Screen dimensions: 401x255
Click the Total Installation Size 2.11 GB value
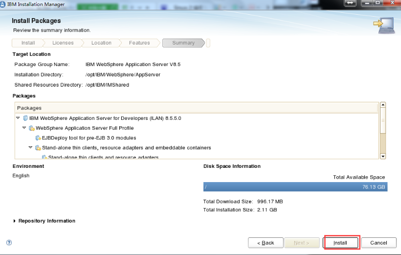[267, 209]
